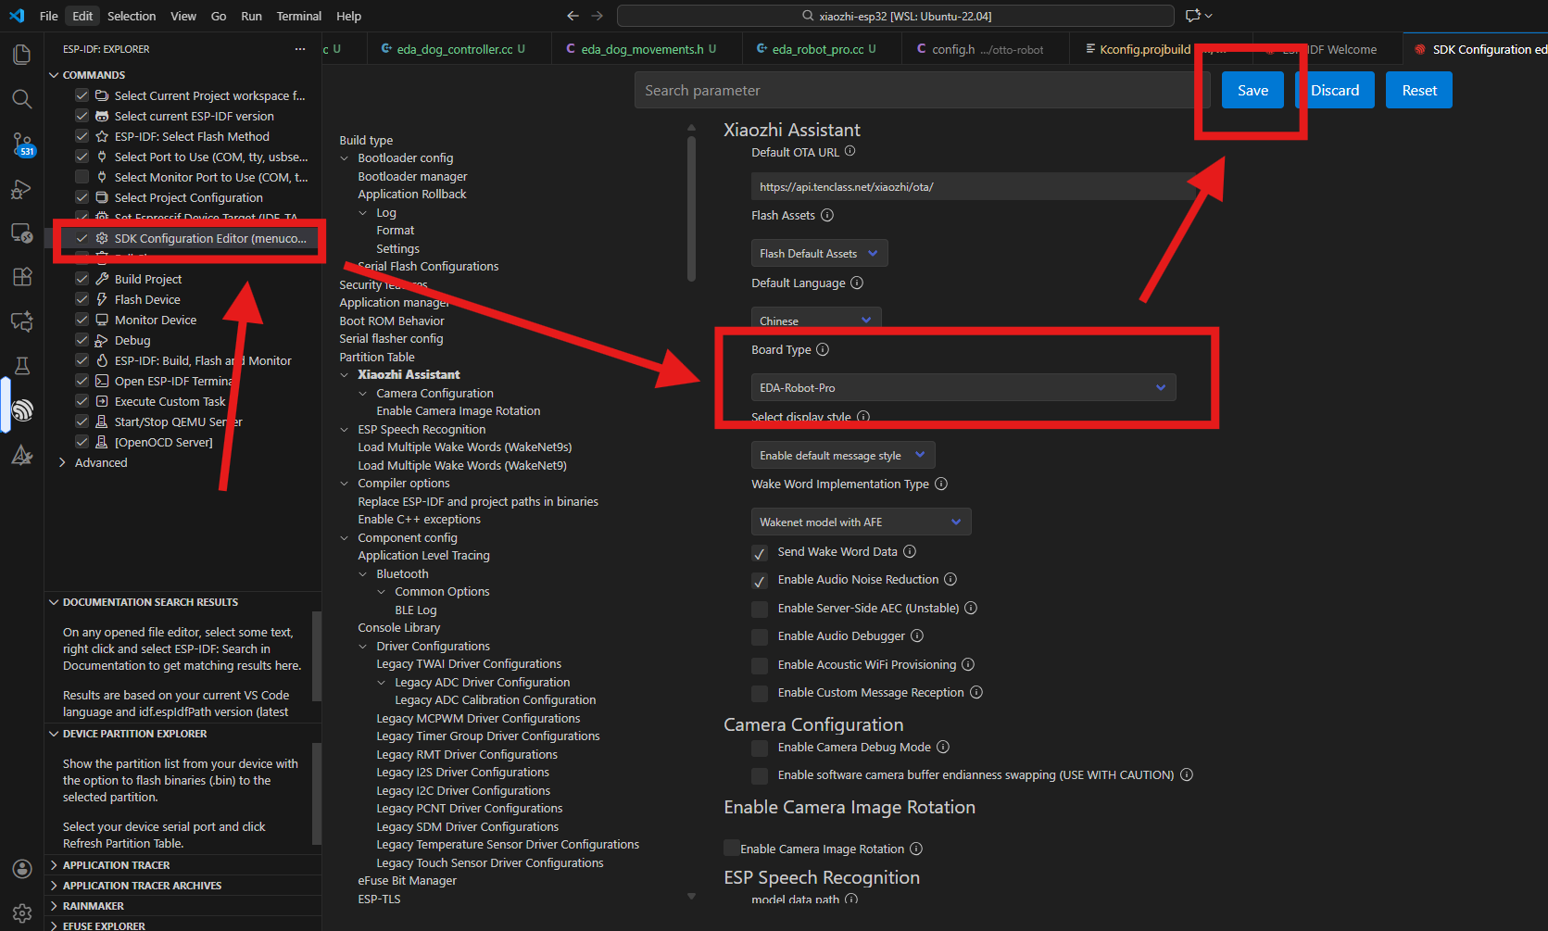Enable the Audio Debugger checkbox

(x=760, y=637)
